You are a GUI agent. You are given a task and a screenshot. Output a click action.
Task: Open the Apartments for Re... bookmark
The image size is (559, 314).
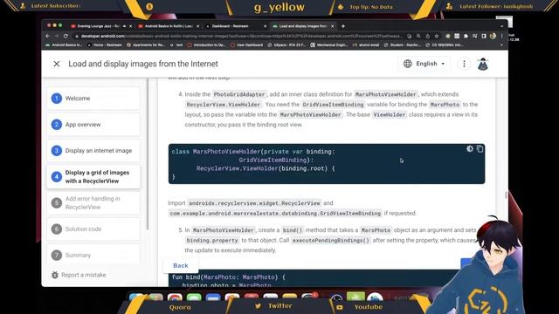pyautogui.click(x=146, y=45)
